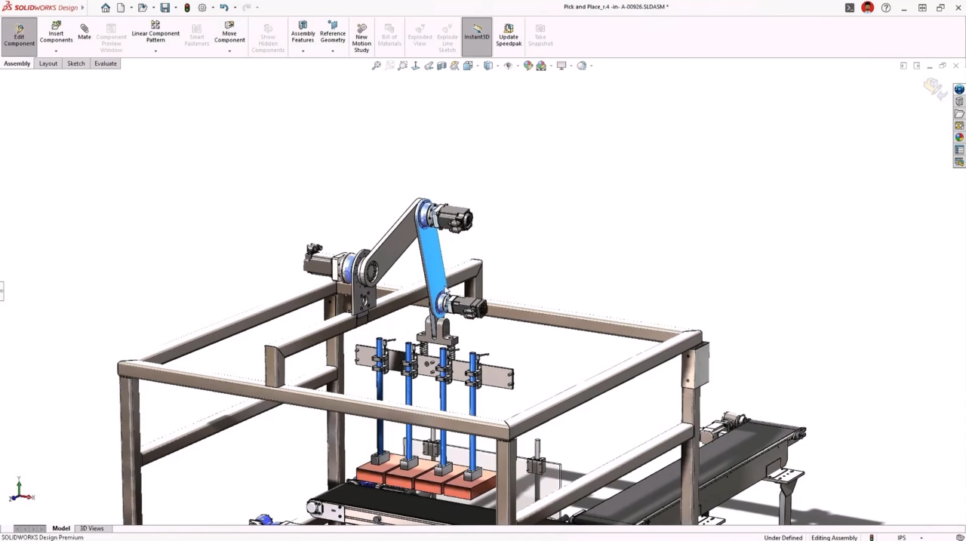Open the Evaluate tab
The width and height of the screenshot is (966, 541).
click(x=106, y=63)
